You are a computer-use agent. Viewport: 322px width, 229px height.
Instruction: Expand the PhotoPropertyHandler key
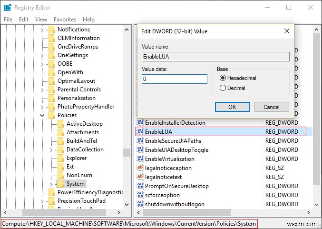click(x=42, y=107)
